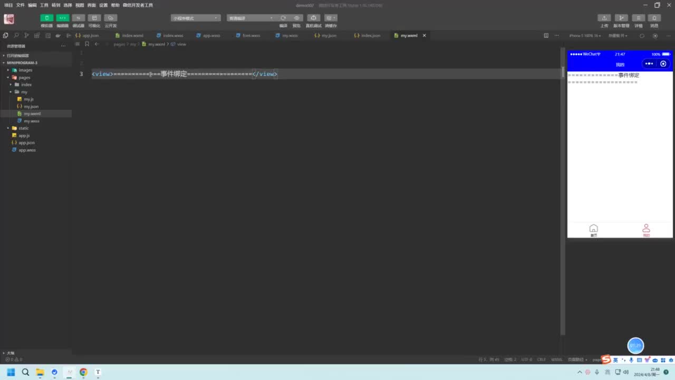Open the hot reload dropdown
This screenshot has height=380, width=675.
(x=618, y=36)
